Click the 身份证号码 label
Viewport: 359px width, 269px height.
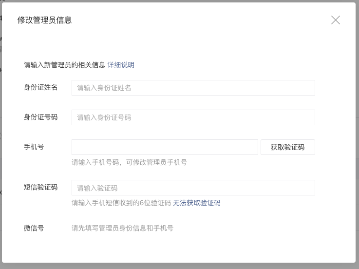click(40, 117)
